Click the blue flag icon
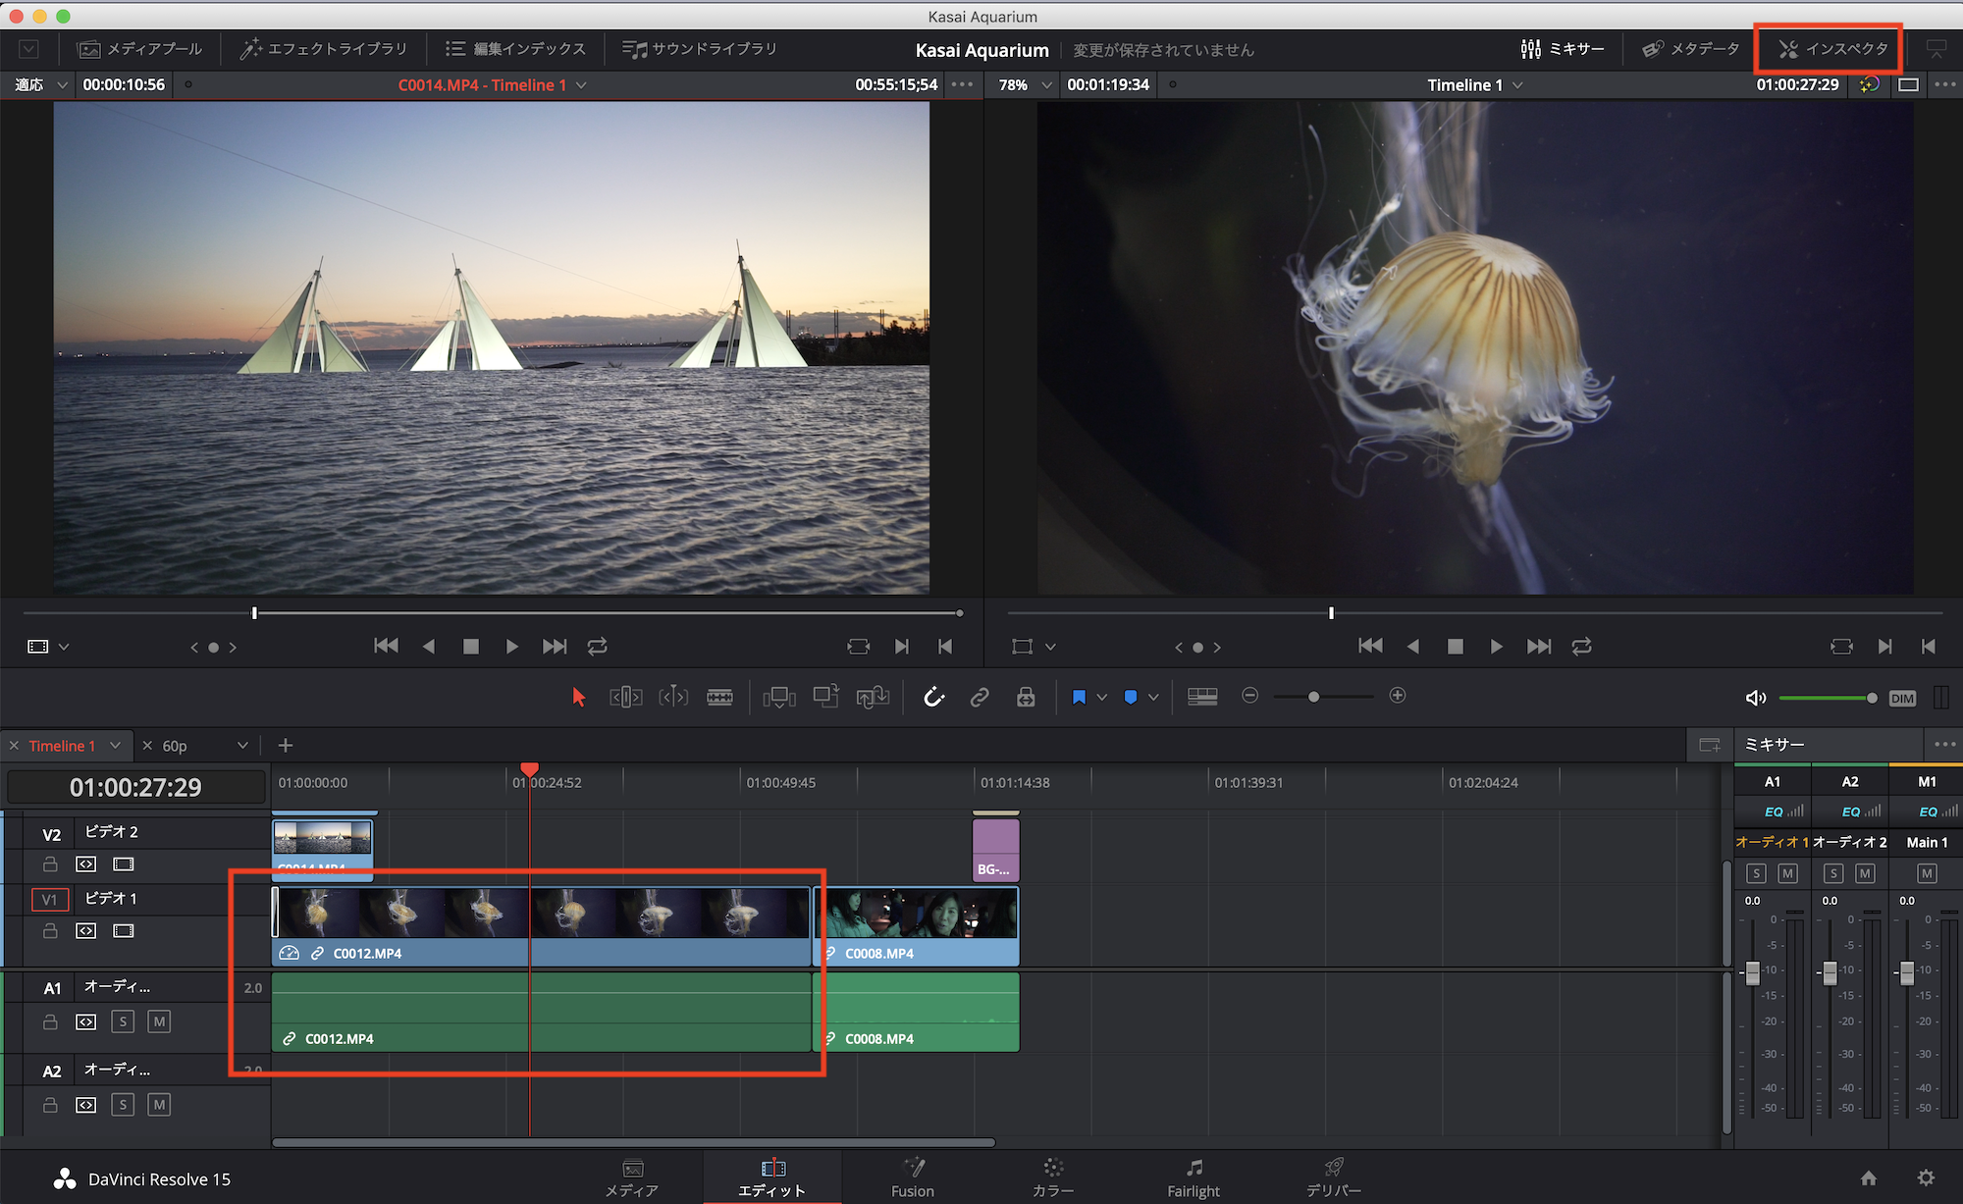1963x1204 pixels. 1079,697
